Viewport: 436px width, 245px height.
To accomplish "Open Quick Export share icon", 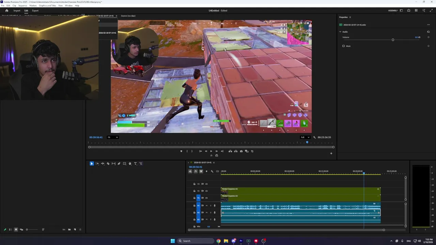I will point(409,11).
